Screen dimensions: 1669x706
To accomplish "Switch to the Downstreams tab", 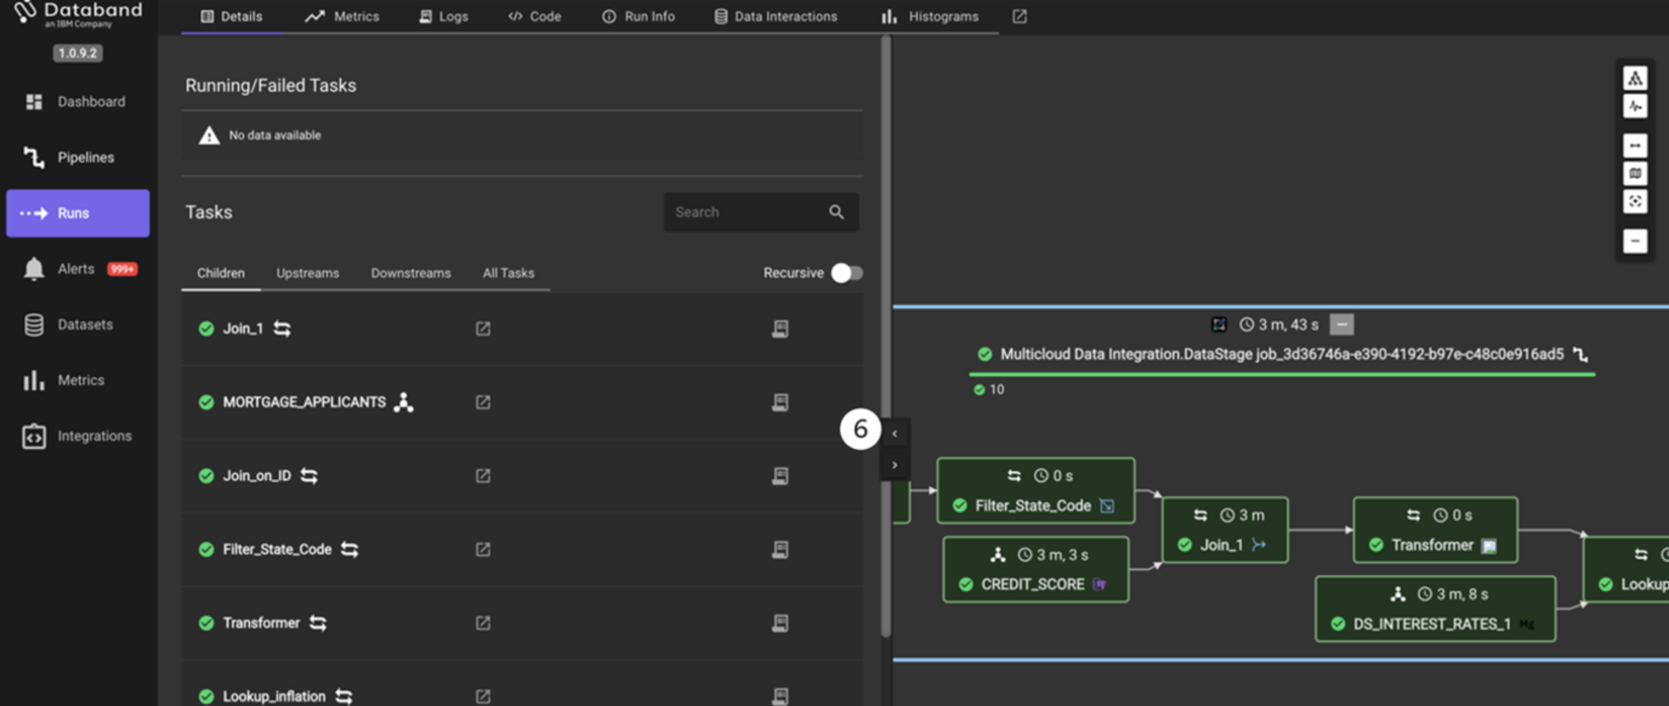I will point(411,274).
